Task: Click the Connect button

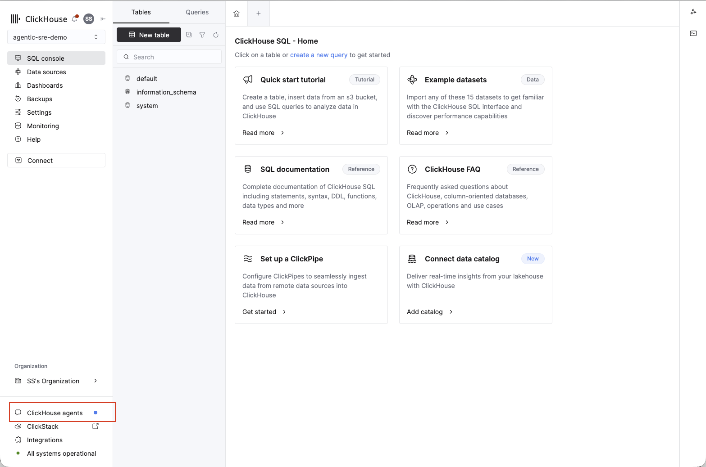Action: [56, 160]
